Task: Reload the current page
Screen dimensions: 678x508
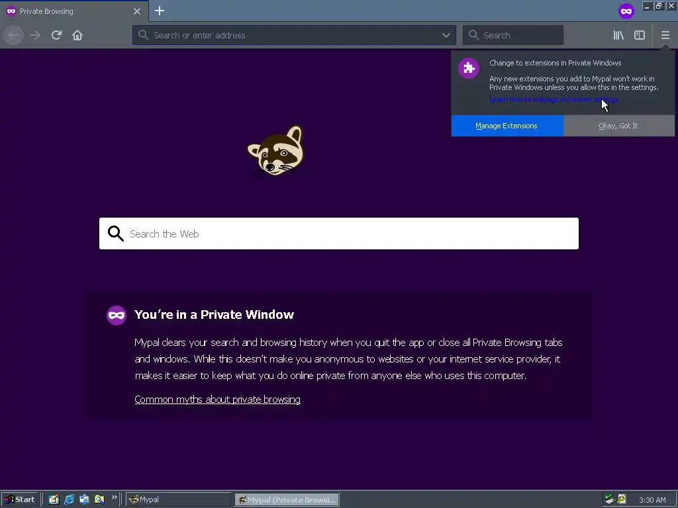Action: tap(56, 35)
